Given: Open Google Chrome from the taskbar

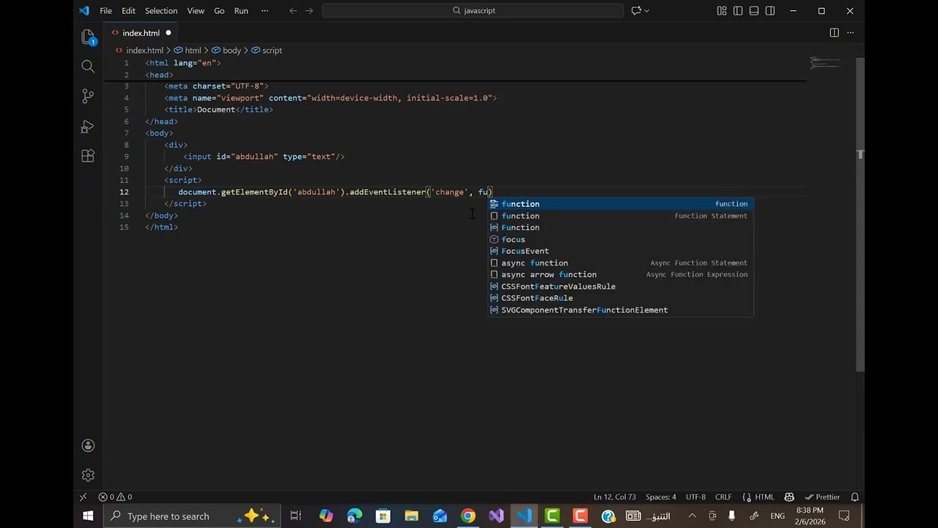Looking at the screenshot, I should [x=468, y=516].
